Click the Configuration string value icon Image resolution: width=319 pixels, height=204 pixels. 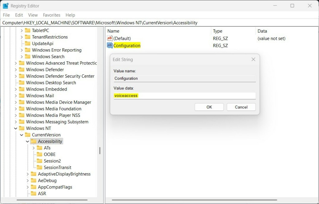click(110, 45)
